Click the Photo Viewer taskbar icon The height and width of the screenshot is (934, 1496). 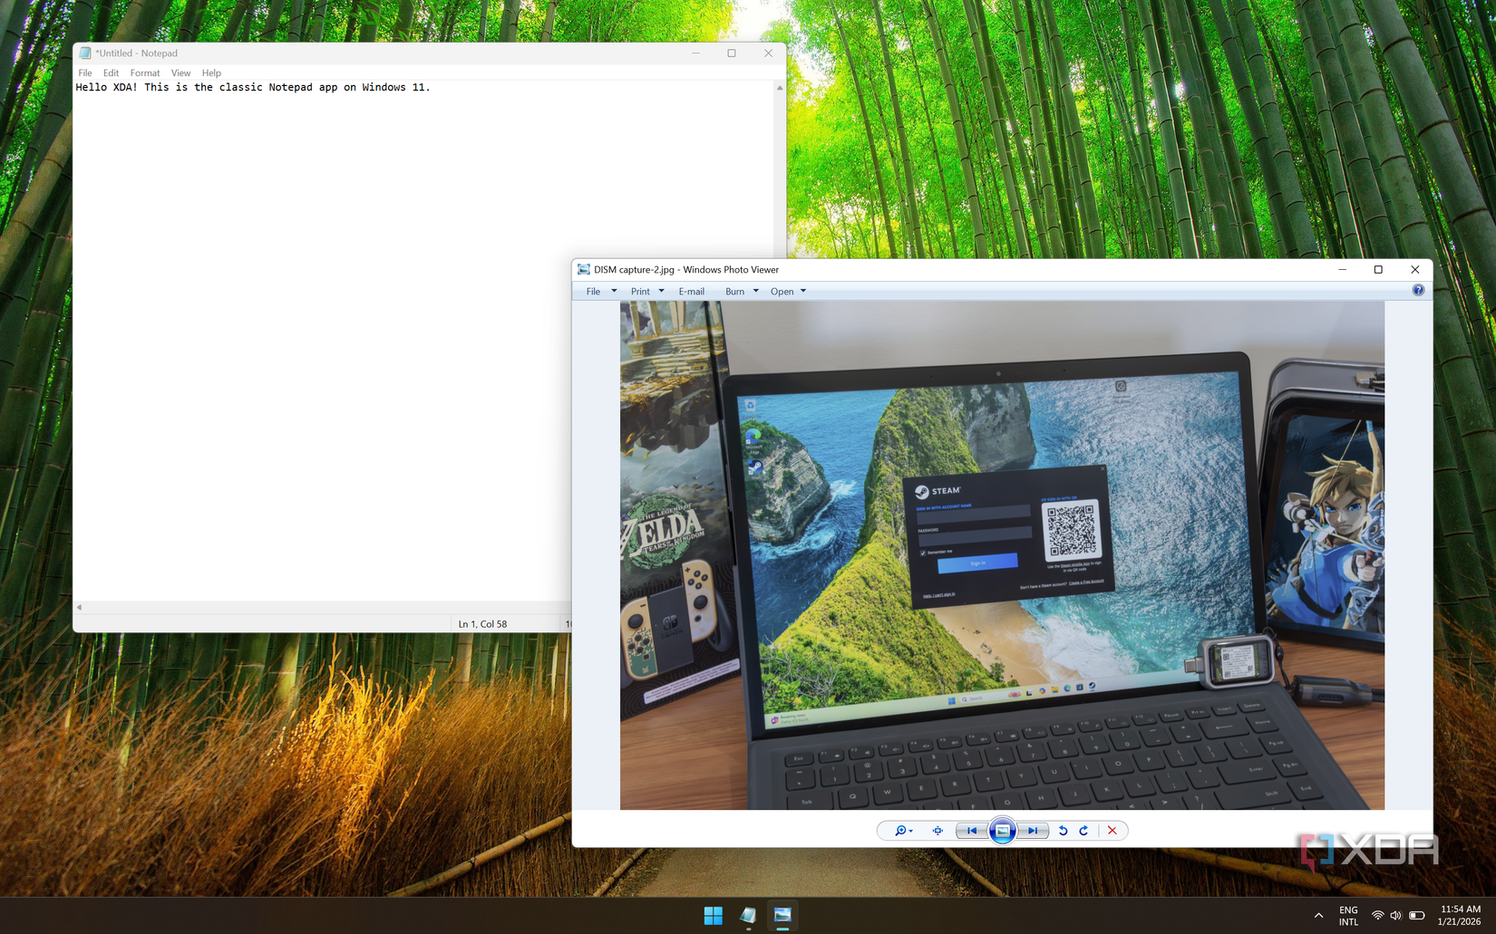782,916
